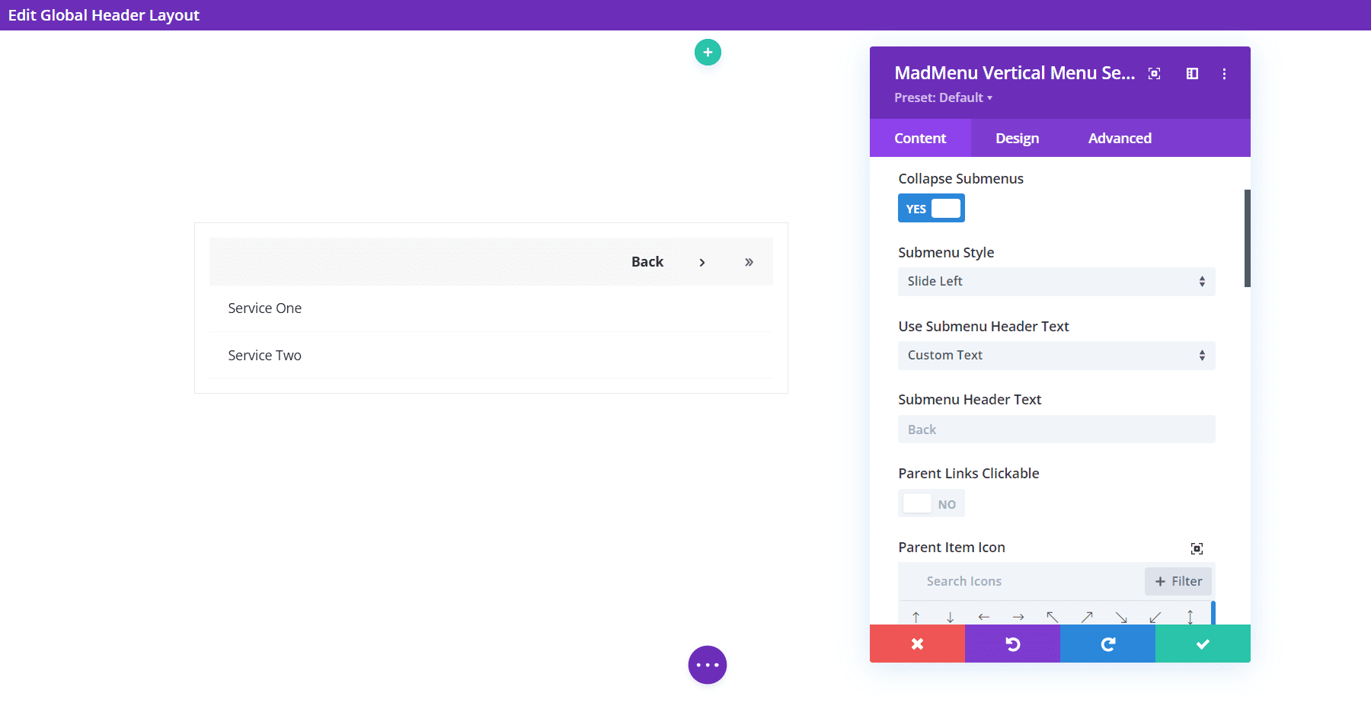Turn off the Collapse Submenus toggle

[932, 208]
